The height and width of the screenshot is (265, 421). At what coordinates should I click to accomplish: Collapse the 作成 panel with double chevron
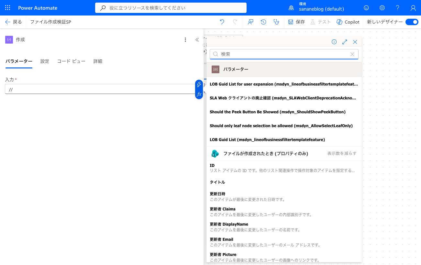(x=197, y=40)
